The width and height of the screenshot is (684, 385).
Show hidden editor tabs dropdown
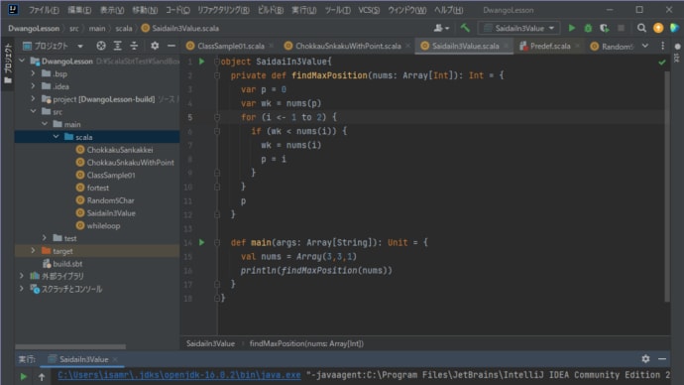pos(645,46)
